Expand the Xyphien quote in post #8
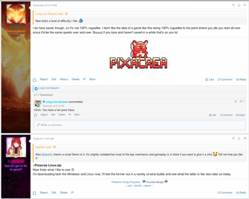249x199 pixels. [54, 147]
